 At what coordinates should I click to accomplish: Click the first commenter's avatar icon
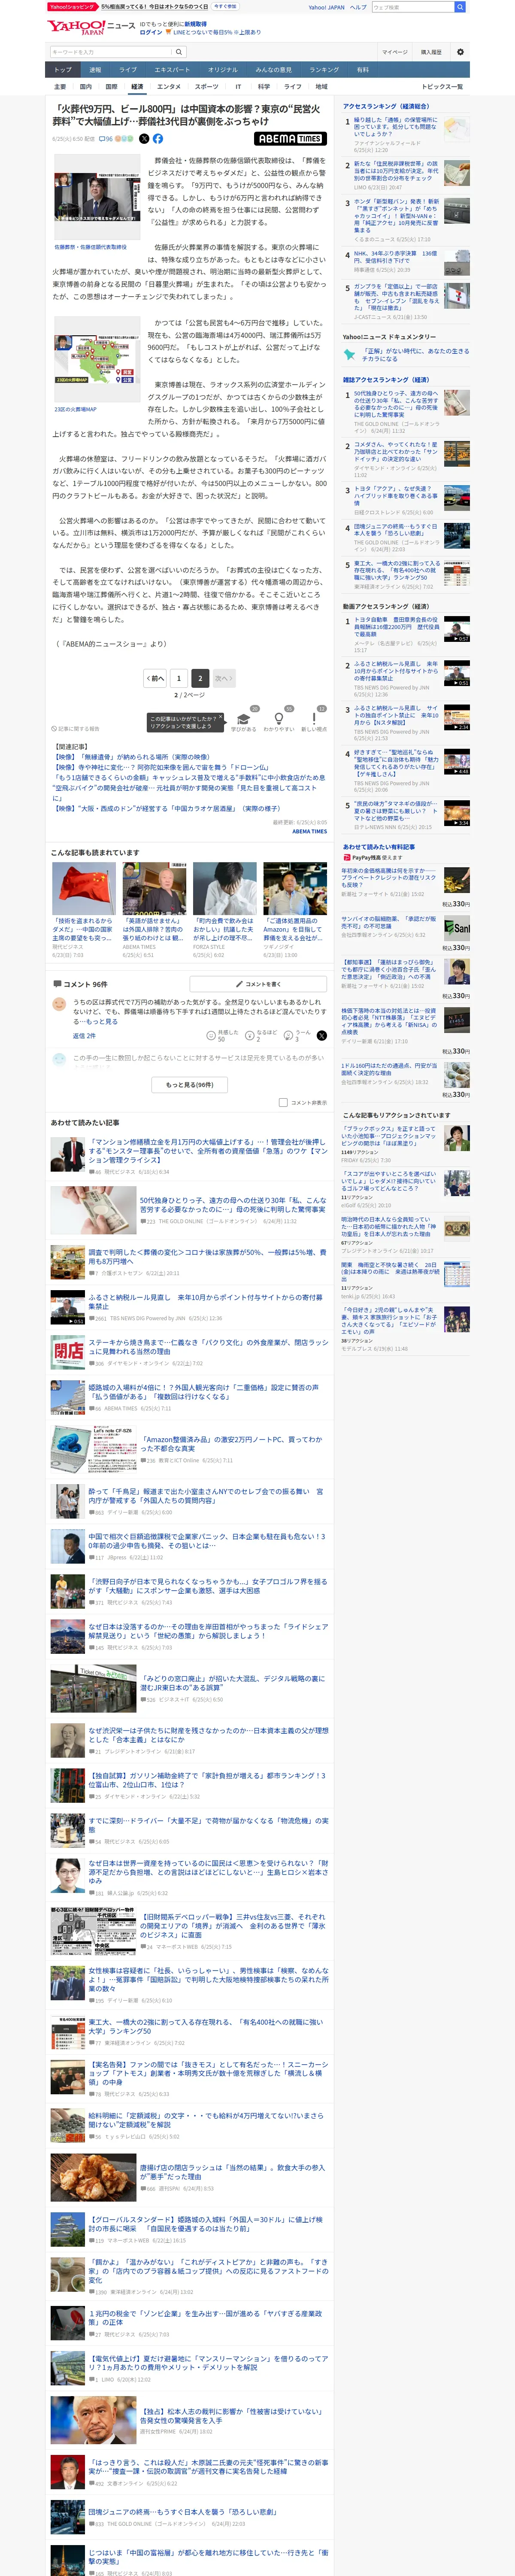59,1005
